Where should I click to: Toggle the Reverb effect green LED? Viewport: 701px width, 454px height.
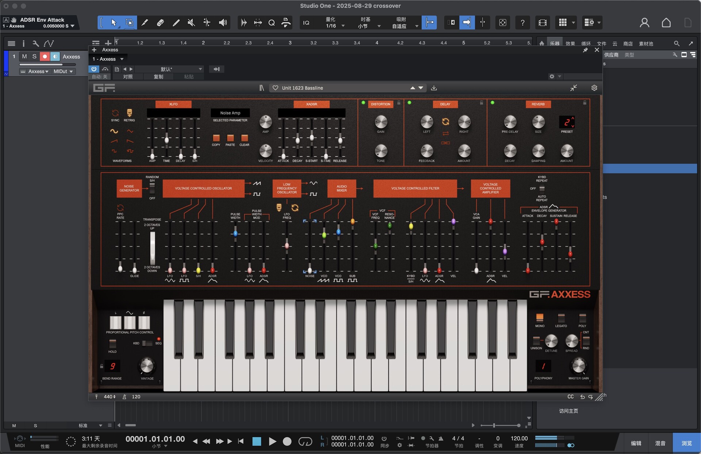coord(492,103)
